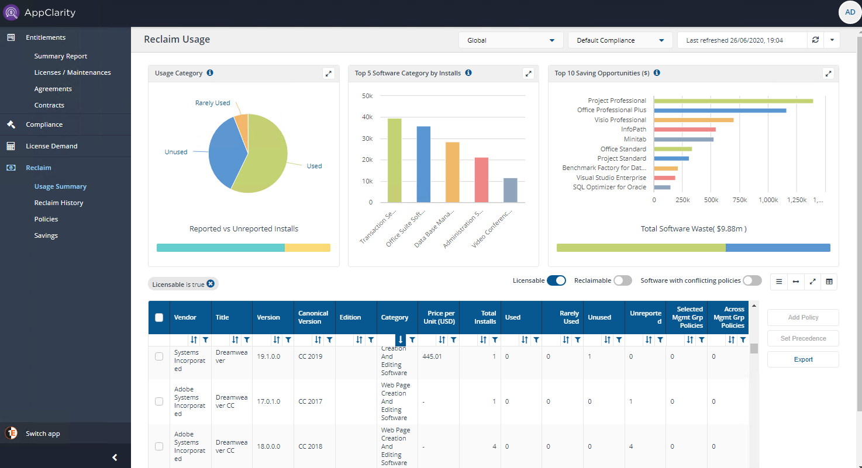Sort by the Used column
Image resolution: width=862 pixels, height=468 pixels.
[525, 339]
